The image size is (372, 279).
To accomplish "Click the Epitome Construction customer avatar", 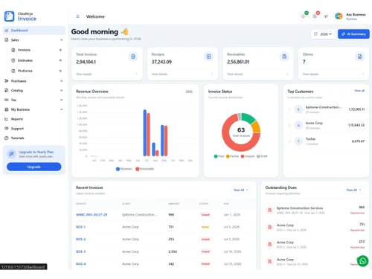I will click(298, 109).
